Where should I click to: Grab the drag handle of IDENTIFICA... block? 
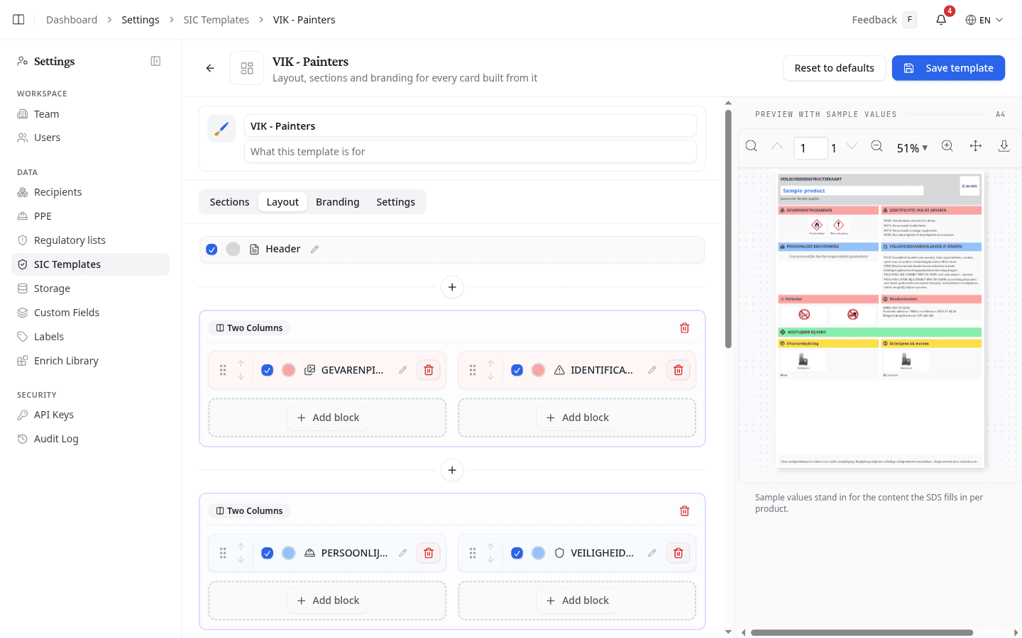(473, 370)
